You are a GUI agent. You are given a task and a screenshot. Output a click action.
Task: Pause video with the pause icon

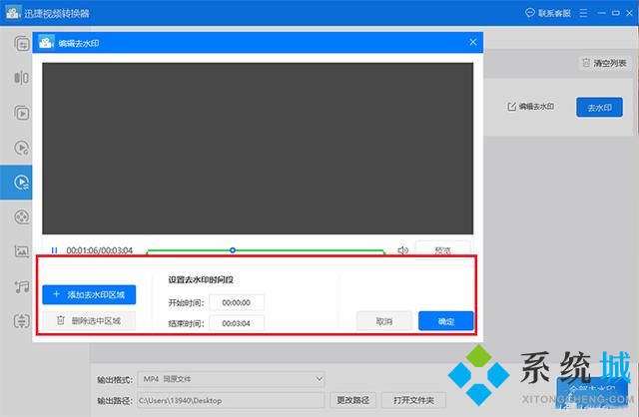pos(55,250)
